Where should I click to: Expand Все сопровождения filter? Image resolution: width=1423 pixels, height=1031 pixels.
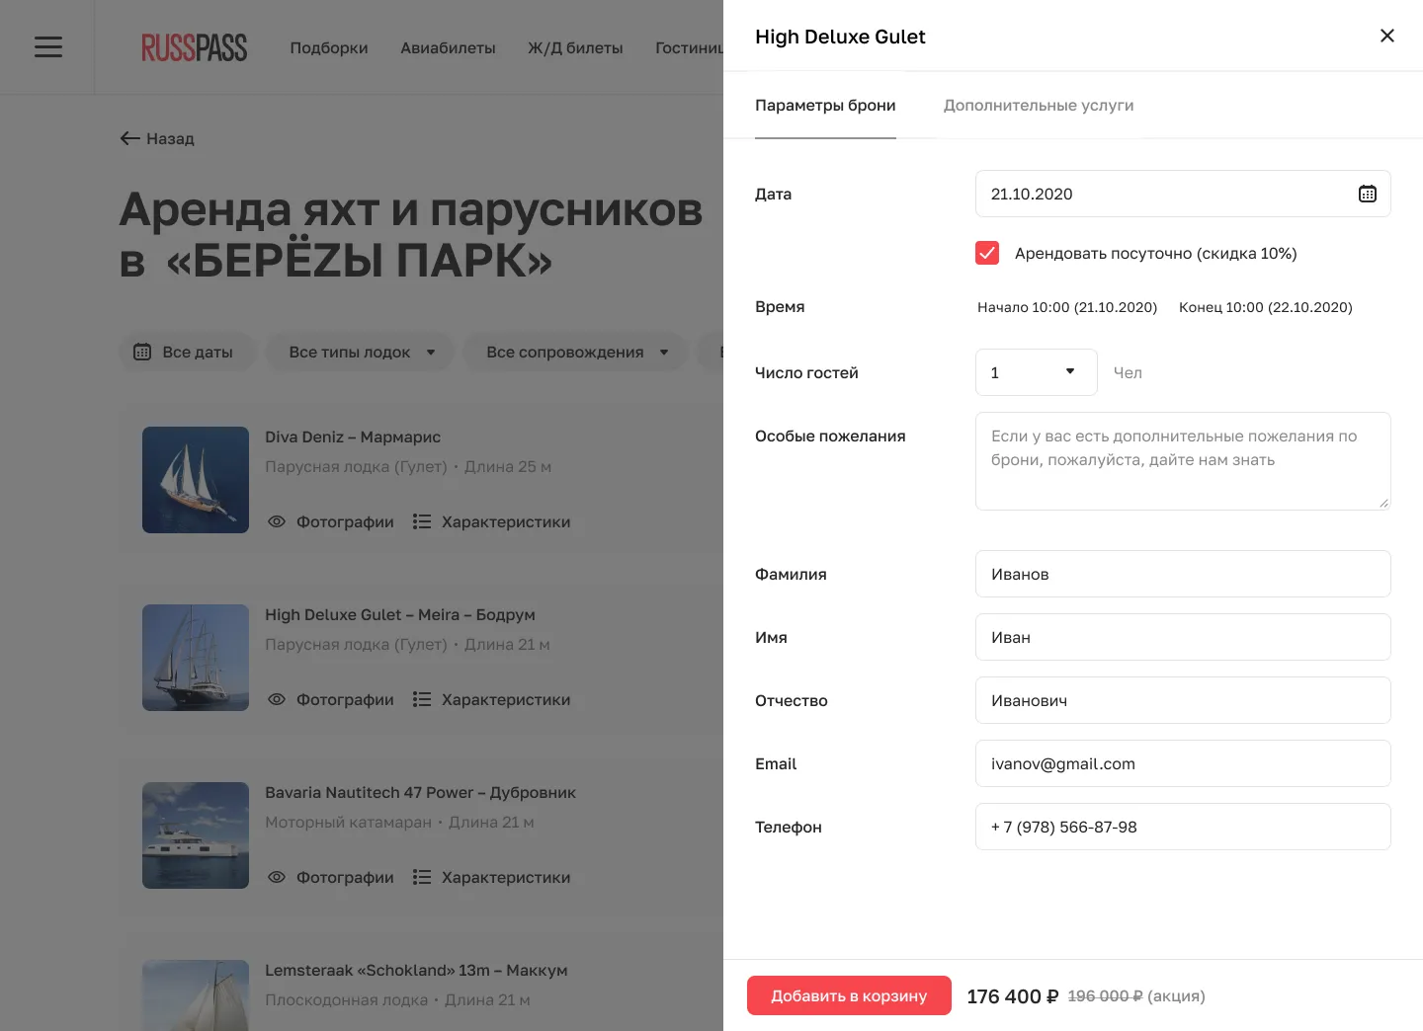[575, 352]
